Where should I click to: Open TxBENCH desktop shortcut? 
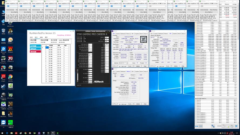point(11,68)
